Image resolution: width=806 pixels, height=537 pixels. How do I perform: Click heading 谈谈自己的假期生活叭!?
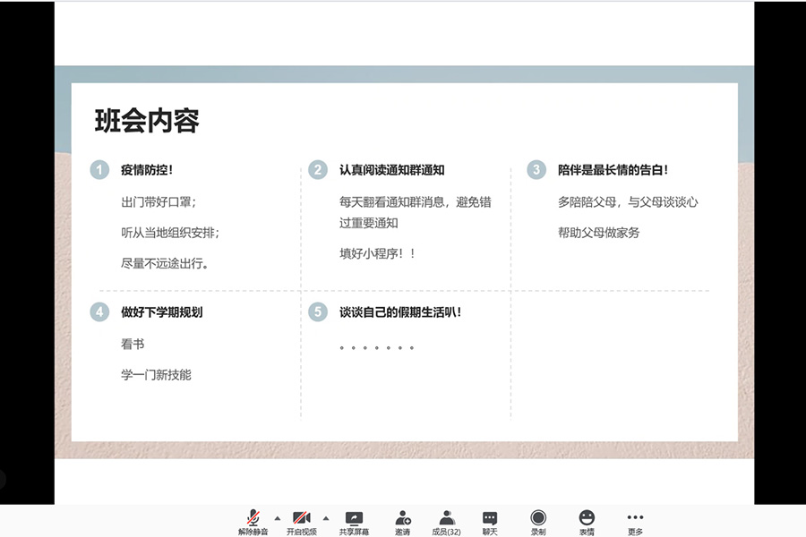pyautogui.click(x=400, y=312)
